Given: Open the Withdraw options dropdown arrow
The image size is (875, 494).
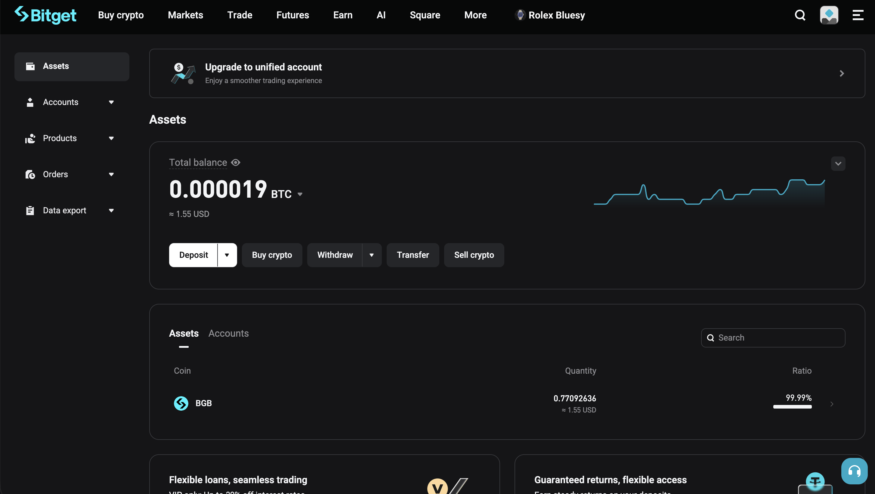Looking at the screenshot, I should click(372, 255).
